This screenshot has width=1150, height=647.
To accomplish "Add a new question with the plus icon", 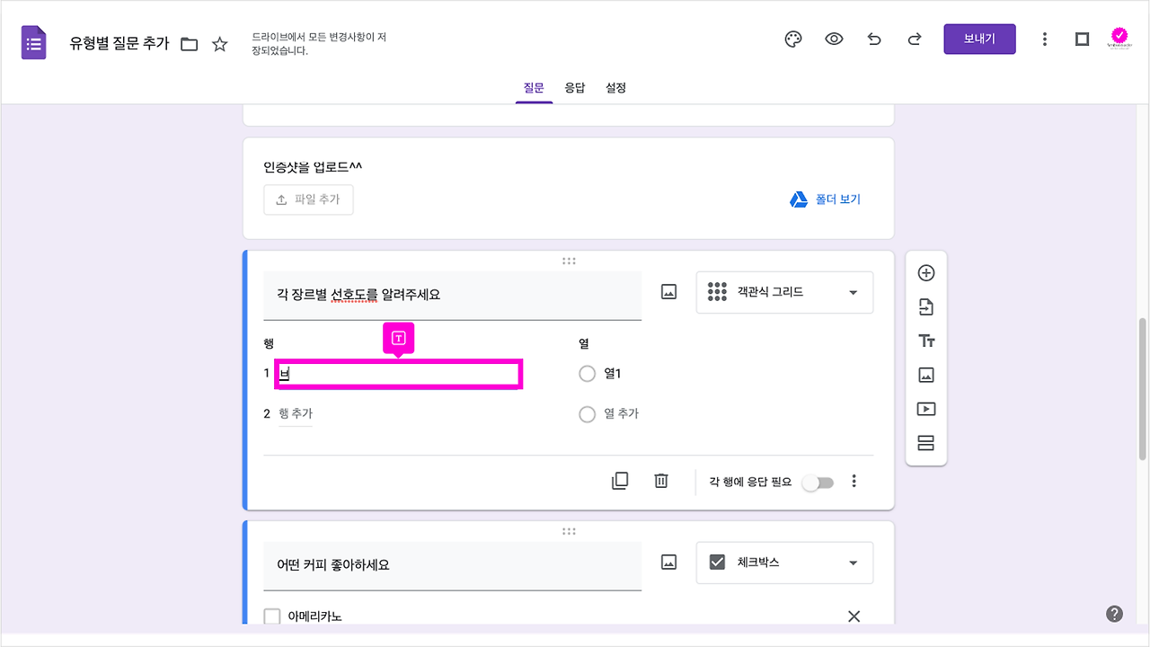I will pyautogui.click(x=926, y=272).
